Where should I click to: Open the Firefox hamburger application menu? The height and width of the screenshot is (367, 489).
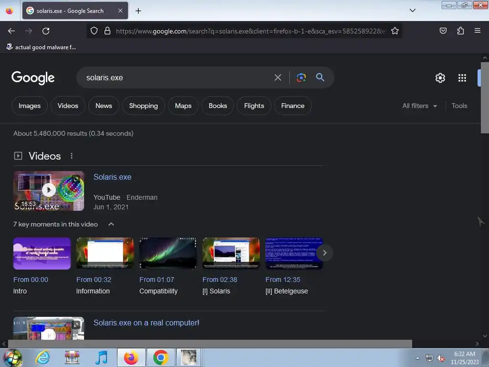tap(477, 31)
